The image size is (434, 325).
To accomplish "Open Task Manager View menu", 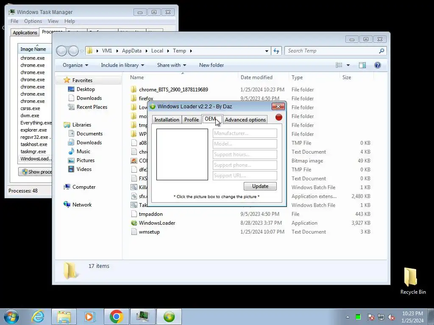I will (x=53, y=21).
